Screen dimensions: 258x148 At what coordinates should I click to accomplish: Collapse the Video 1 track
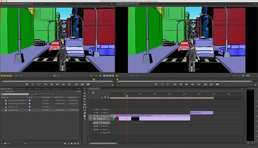coord(101,116)
